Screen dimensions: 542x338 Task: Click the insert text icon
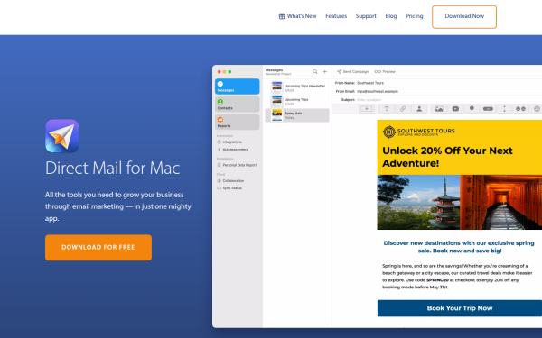[x=387, y=109]
